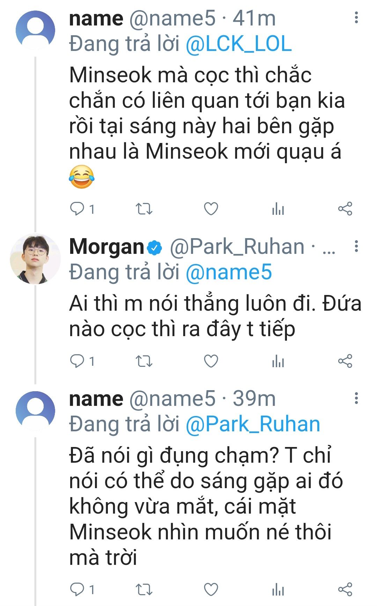Like Morgan's reply tweet
Image resolution: width=377 pixels, height=606 pixels.
pyautogui.click(x=211, y=361)
